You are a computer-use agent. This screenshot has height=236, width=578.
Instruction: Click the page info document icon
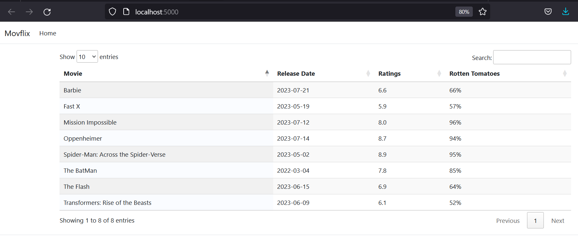126,12
